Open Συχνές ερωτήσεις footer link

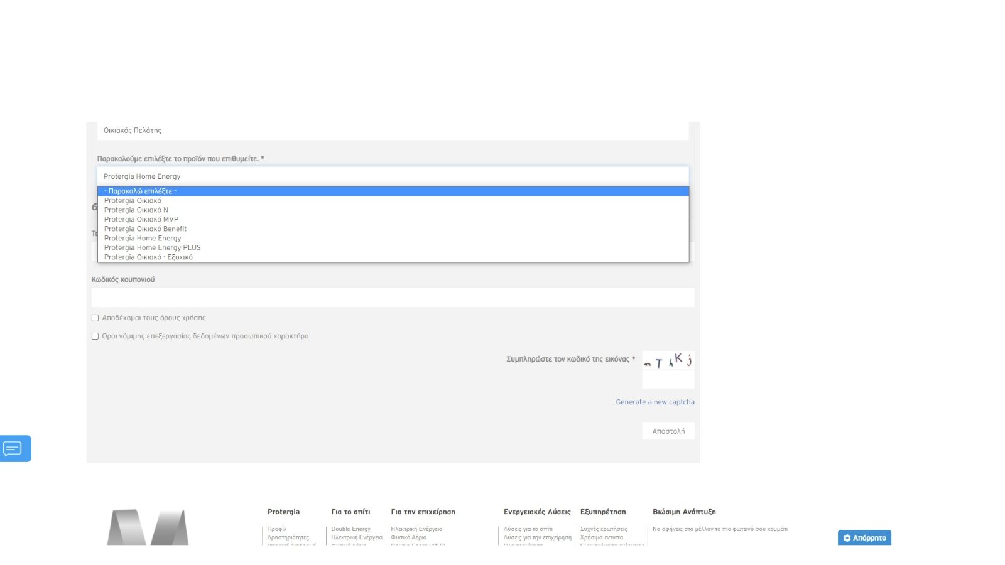[x=604, y=529]
